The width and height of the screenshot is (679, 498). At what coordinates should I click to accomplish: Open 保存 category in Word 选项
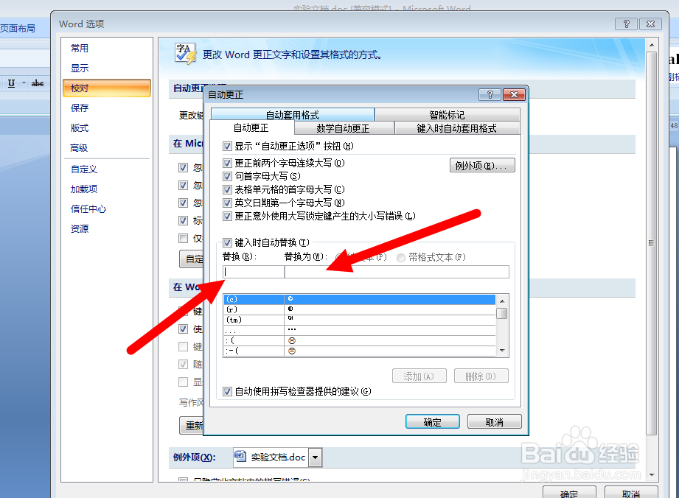coord(80,108)
